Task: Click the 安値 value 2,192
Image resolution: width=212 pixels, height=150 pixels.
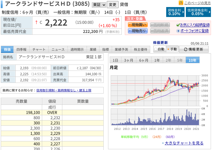Action: point(24,80)
